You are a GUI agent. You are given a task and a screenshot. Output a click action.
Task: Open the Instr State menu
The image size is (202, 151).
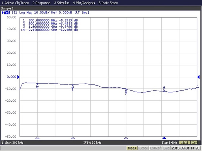[x=109, y=3]
